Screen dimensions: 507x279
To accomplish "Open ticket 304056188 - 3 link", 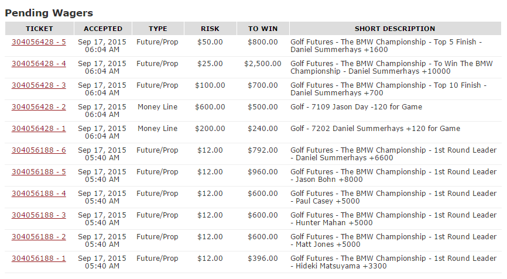I will pos(39,215).
